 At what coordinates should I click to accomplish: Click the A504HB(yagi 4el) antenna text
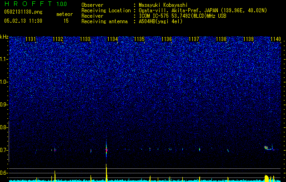[x=161, y=21]
